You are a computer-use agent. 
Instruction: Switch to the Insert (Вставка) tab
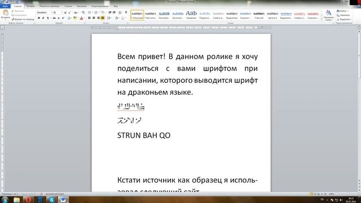coord(30,6)
